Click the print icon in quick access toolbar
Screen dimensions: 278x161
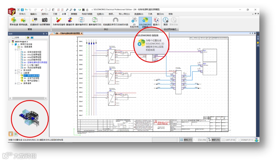point(26,10)
